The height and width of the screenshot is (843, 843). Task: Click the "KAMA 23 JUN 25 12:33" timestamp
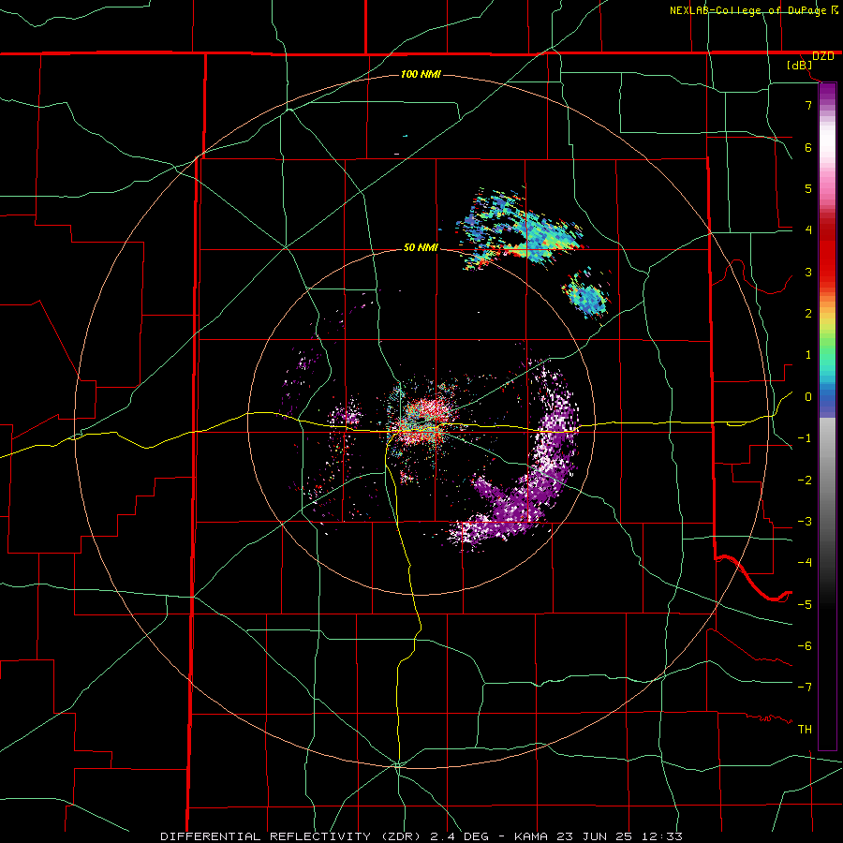point(599,836)
